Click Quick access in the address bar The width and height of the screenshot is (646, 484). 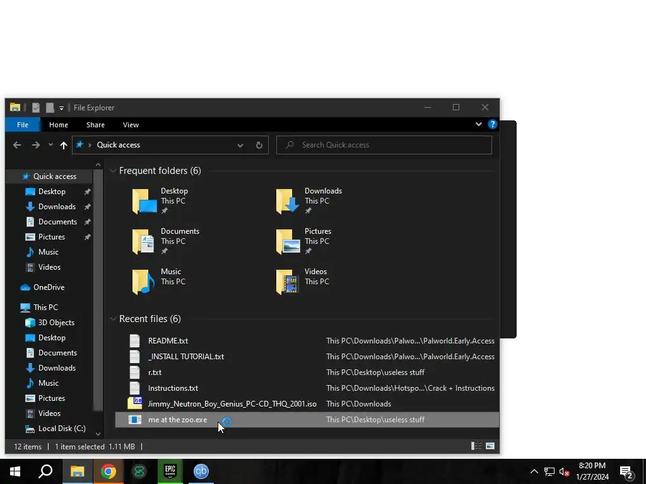pyautogui.click(x=118, y=145)
